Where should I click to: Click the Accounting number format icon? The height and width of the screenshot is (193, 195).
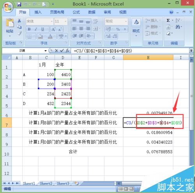(108, 29)
